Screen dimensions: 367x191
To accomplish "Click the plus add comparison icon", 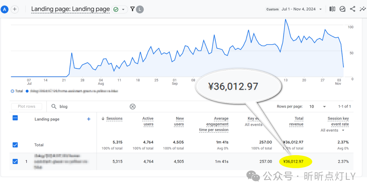I will coord(15,9).
